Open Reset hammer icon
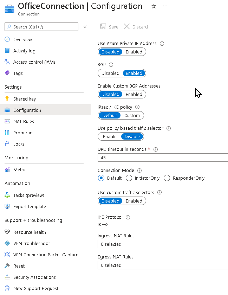228x295 pixels. (7, 266)
